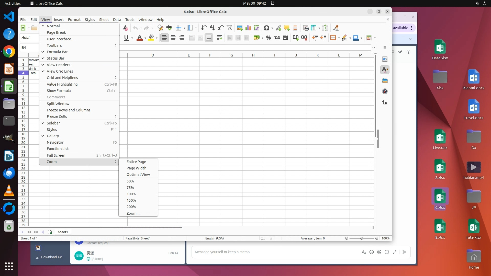The image size is (491, 276).
Task: Toggle the Formula Bar menu option
Action: click(x=57, y=52)
